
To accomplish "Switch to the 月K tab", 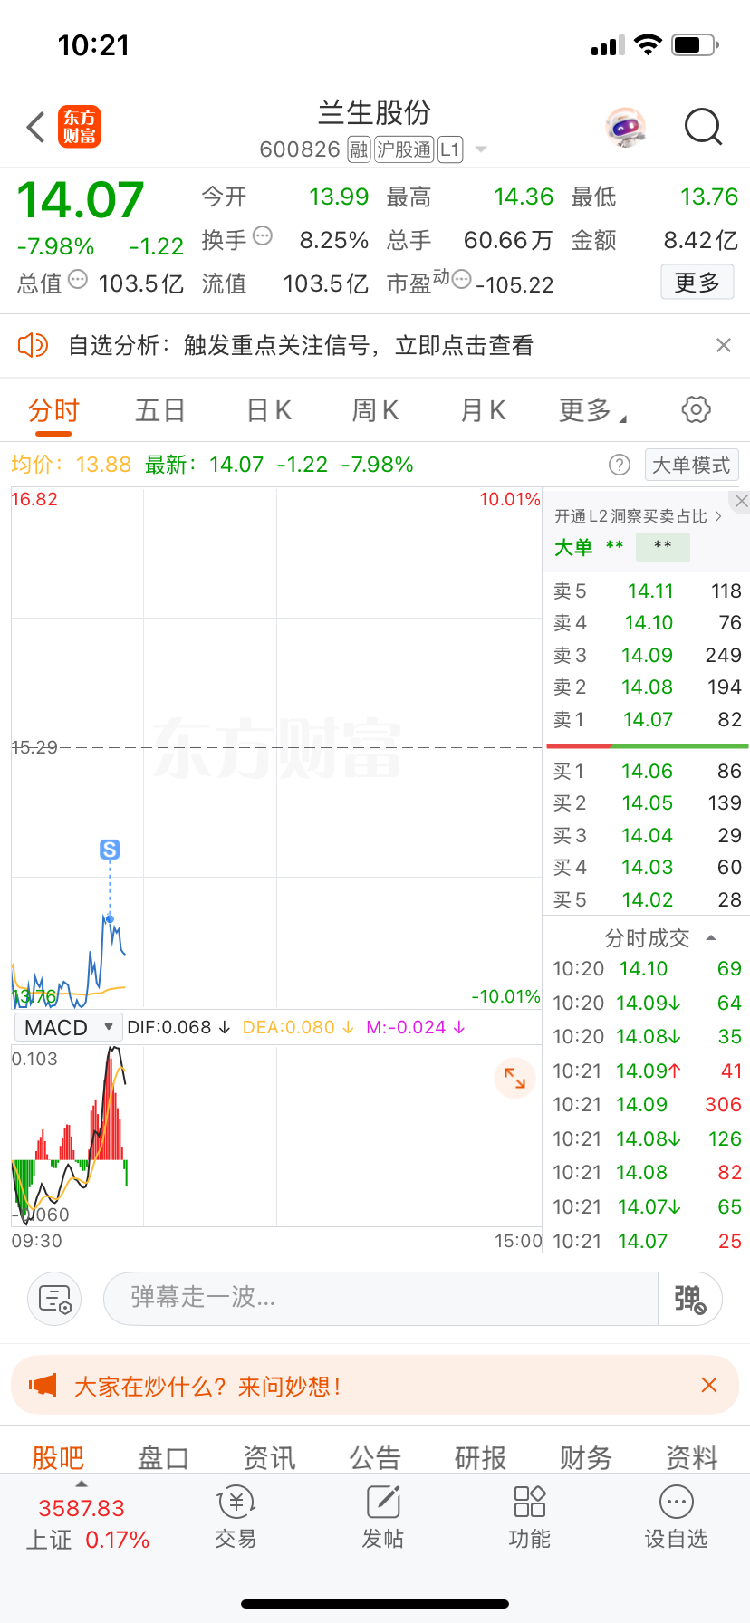I will 483,410.
